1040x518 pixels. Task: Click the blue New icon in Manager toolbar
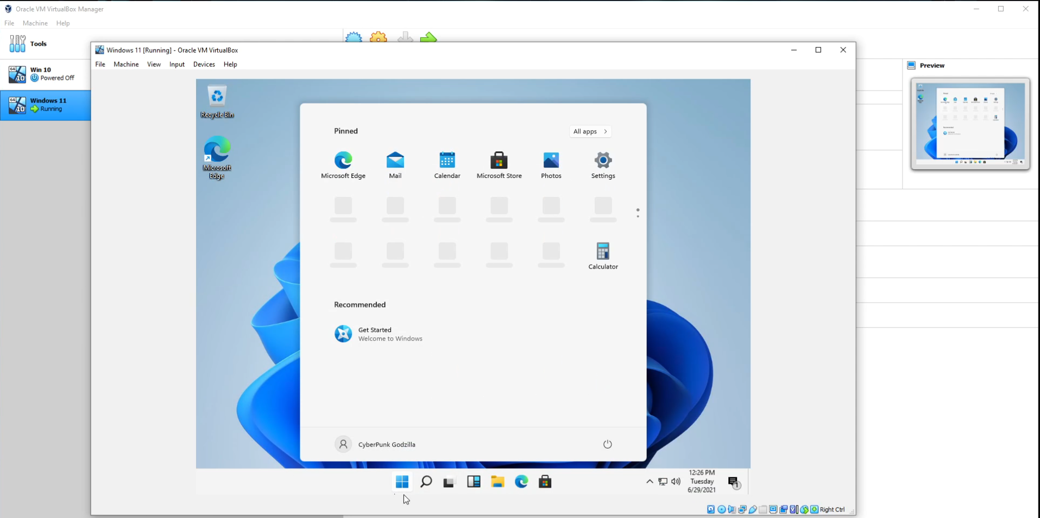[354, 37]
